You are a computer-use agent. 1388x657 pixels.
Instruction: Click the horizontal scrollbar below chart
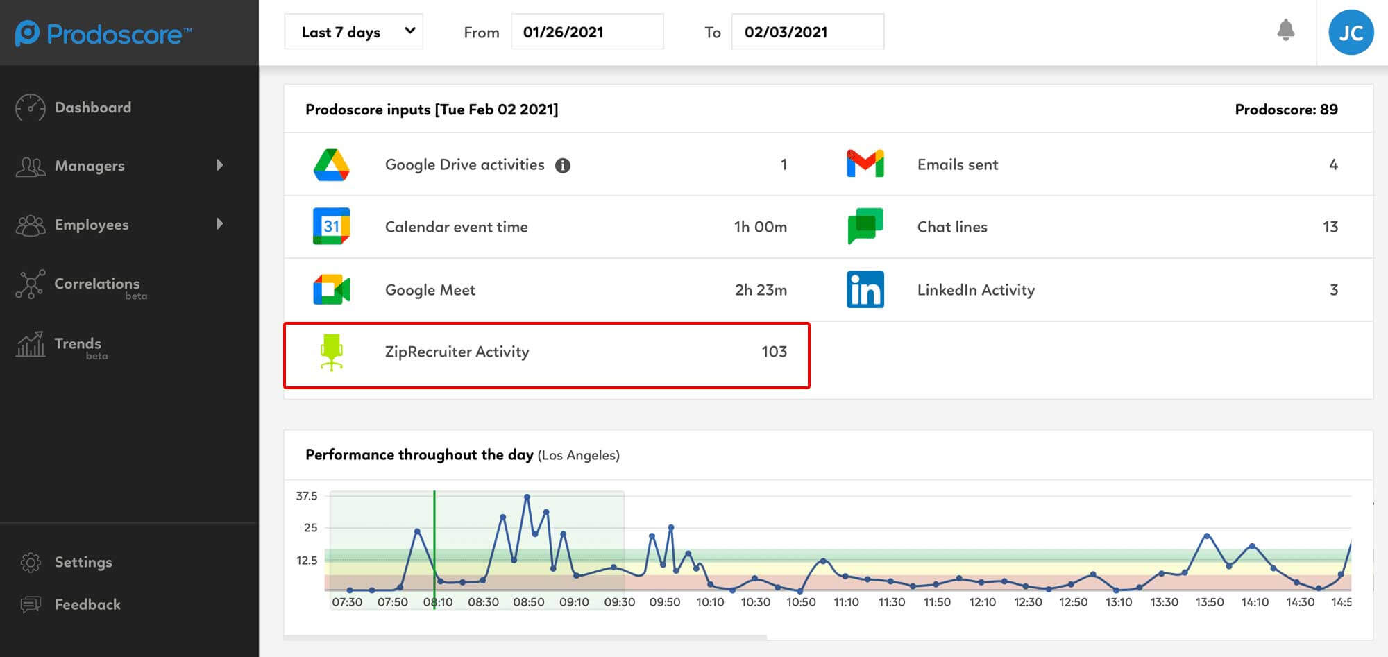(x=525, y=637)
